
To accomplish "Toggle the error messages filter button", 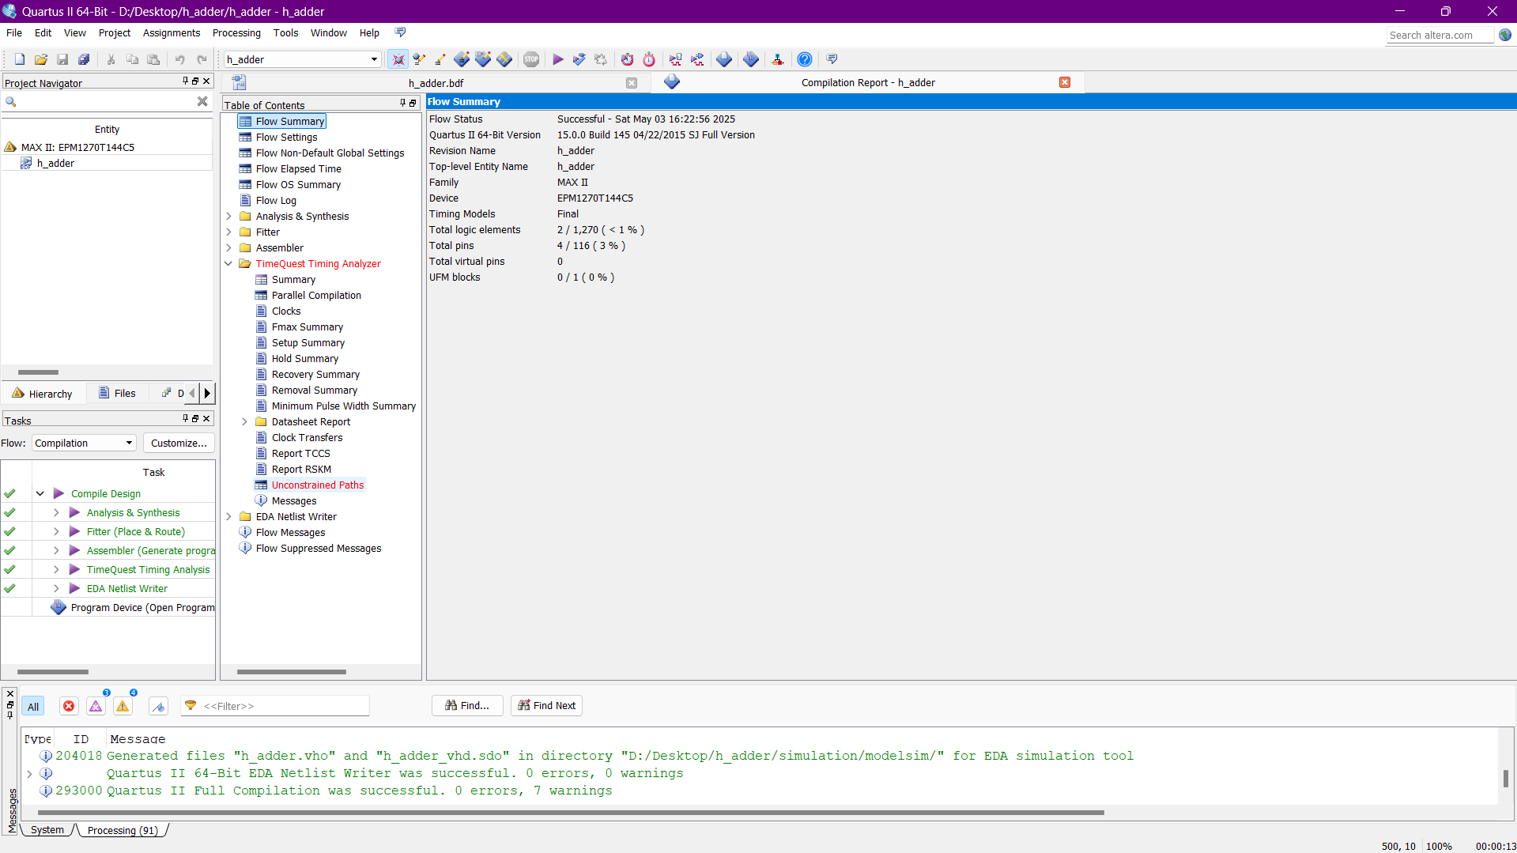I will click(69, 706).
